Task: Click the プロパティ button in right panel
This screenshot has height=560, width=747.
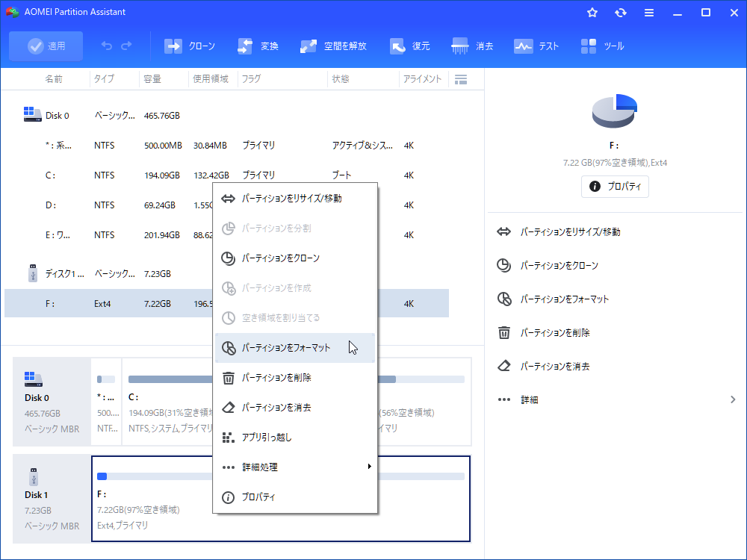Action: (x=615, y=187)
